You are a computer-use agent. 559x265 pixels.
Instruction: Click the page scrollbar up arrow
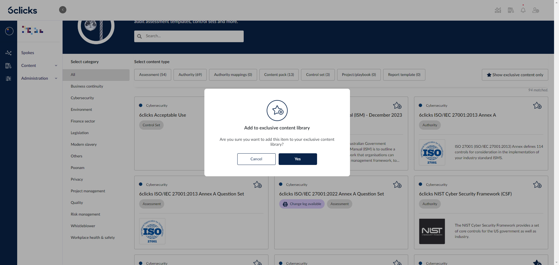(556, 2)
